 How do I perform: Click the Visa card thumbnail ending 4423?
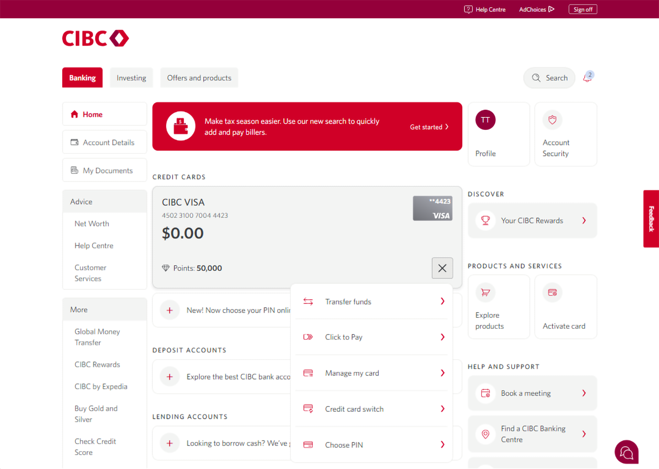[432, 208]
